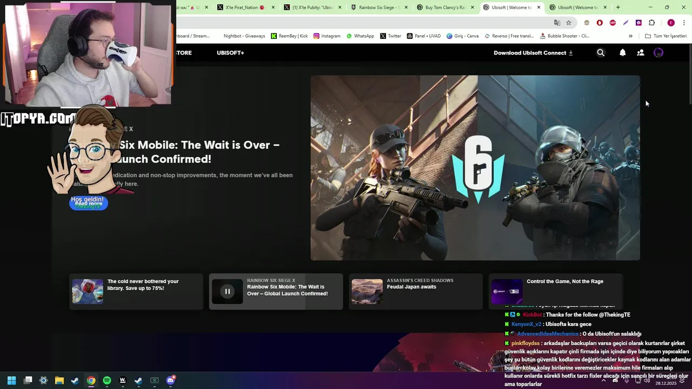Click the red Opera-style extension icon

tap(600, 23)
